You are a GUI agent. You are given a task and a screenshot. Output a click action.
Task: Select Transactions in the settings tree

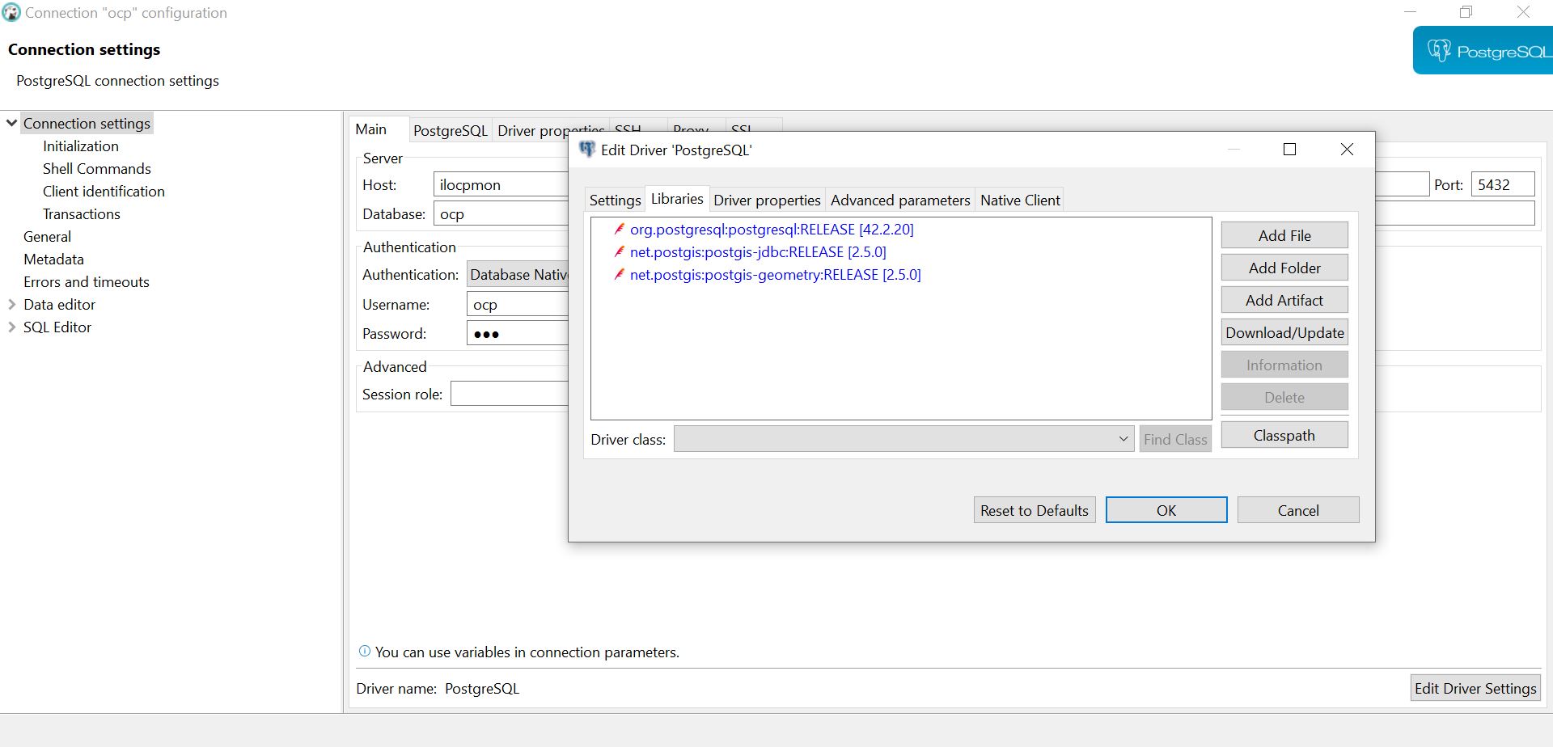(x=81, y=213)
